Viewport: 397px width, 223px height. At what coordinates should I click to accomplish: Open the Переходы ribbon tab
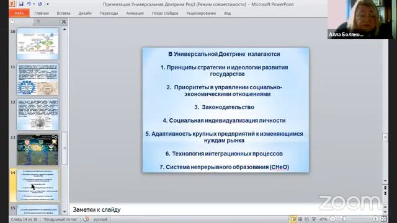click(109, 13)
